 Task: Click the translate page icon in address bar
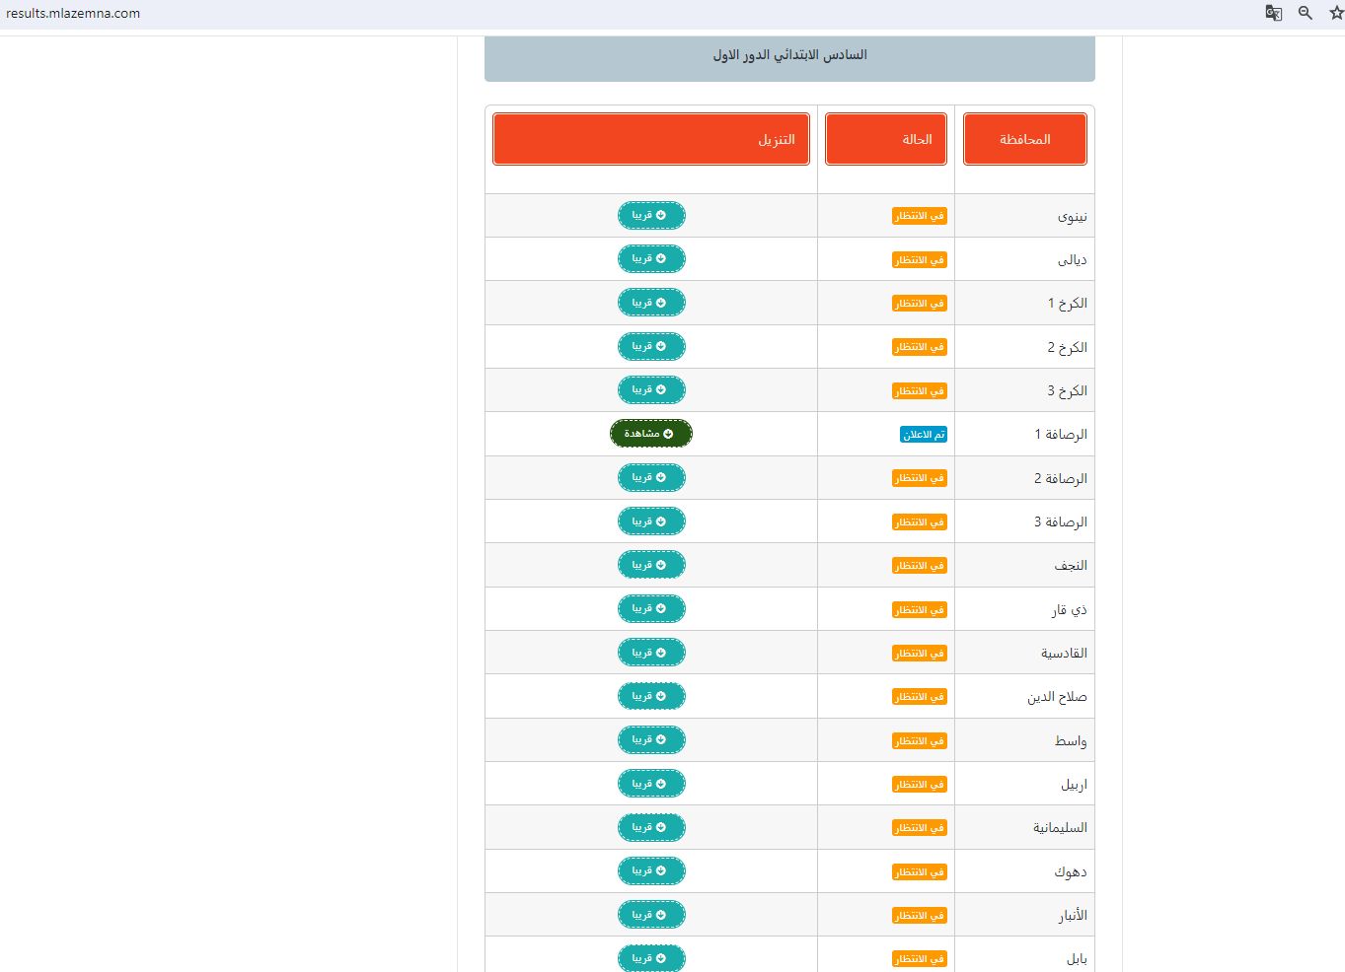point(1273,13)
